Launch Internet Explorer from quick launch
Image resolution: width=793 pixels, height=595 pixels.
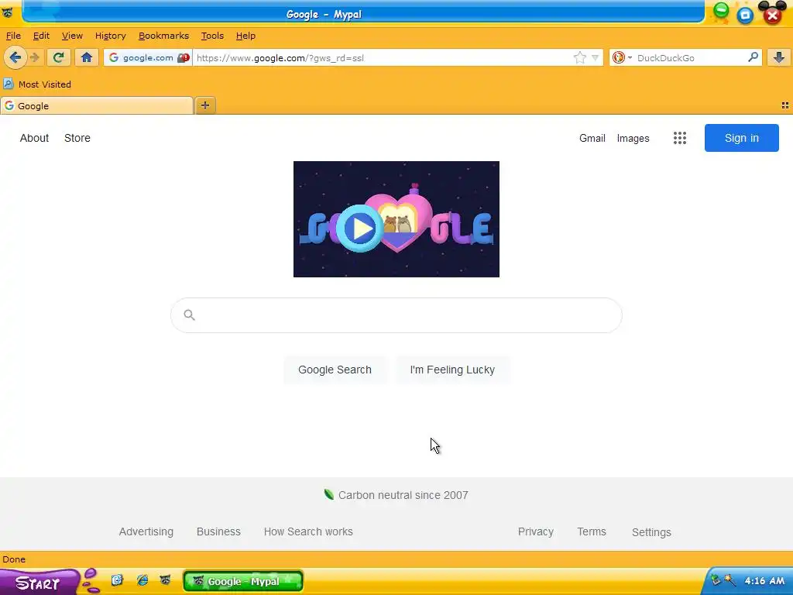coord(142,580)
